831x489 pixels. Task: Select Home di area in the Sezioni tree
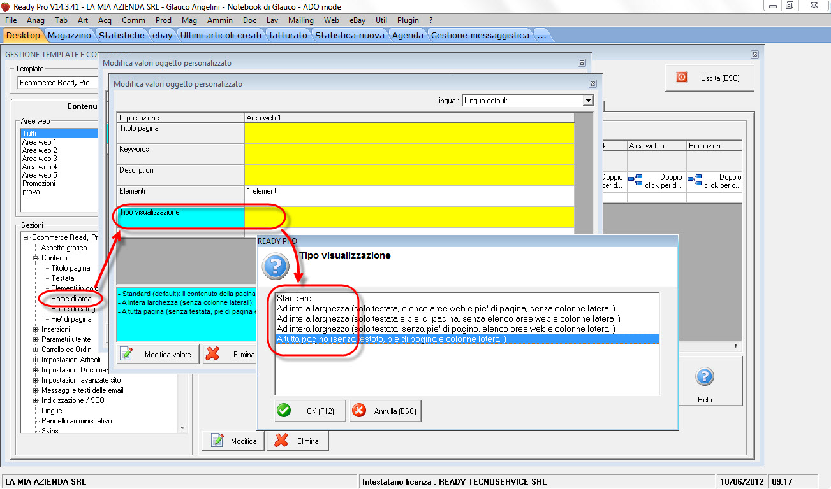click(x=71, y=299)
